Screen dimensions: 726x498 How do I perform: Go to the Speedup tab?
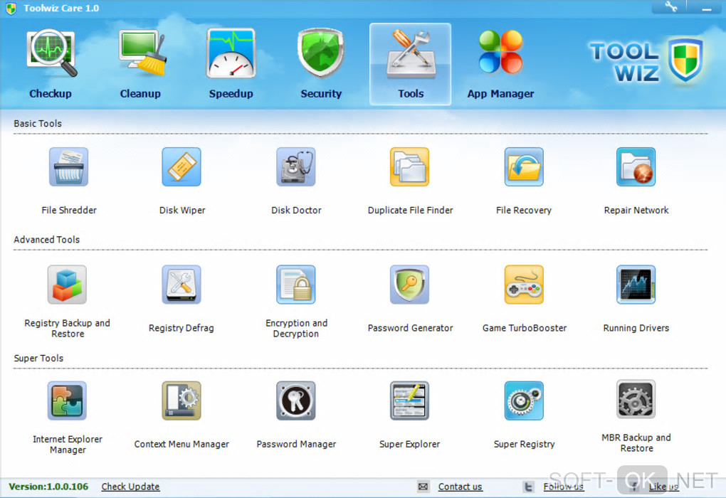(x=231, y=64)
